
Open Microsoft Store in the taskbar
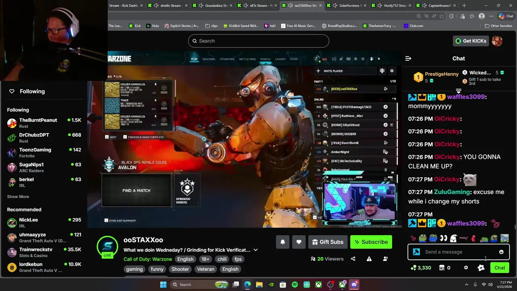click(283, 285)
